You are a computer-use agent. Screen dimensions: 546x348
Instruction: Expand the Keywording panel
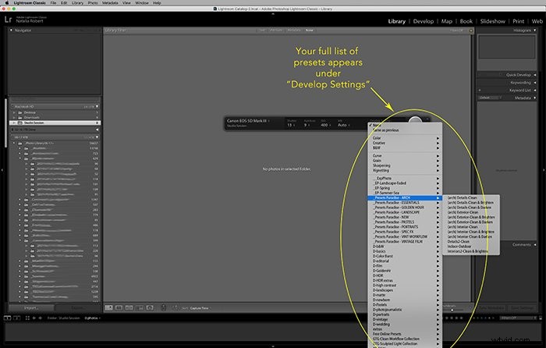[x=535, y=83]
